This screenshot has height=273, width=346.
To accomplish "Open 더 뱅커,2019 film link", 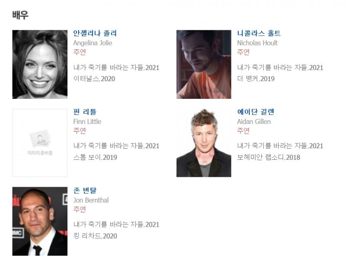I will (256, 79).
